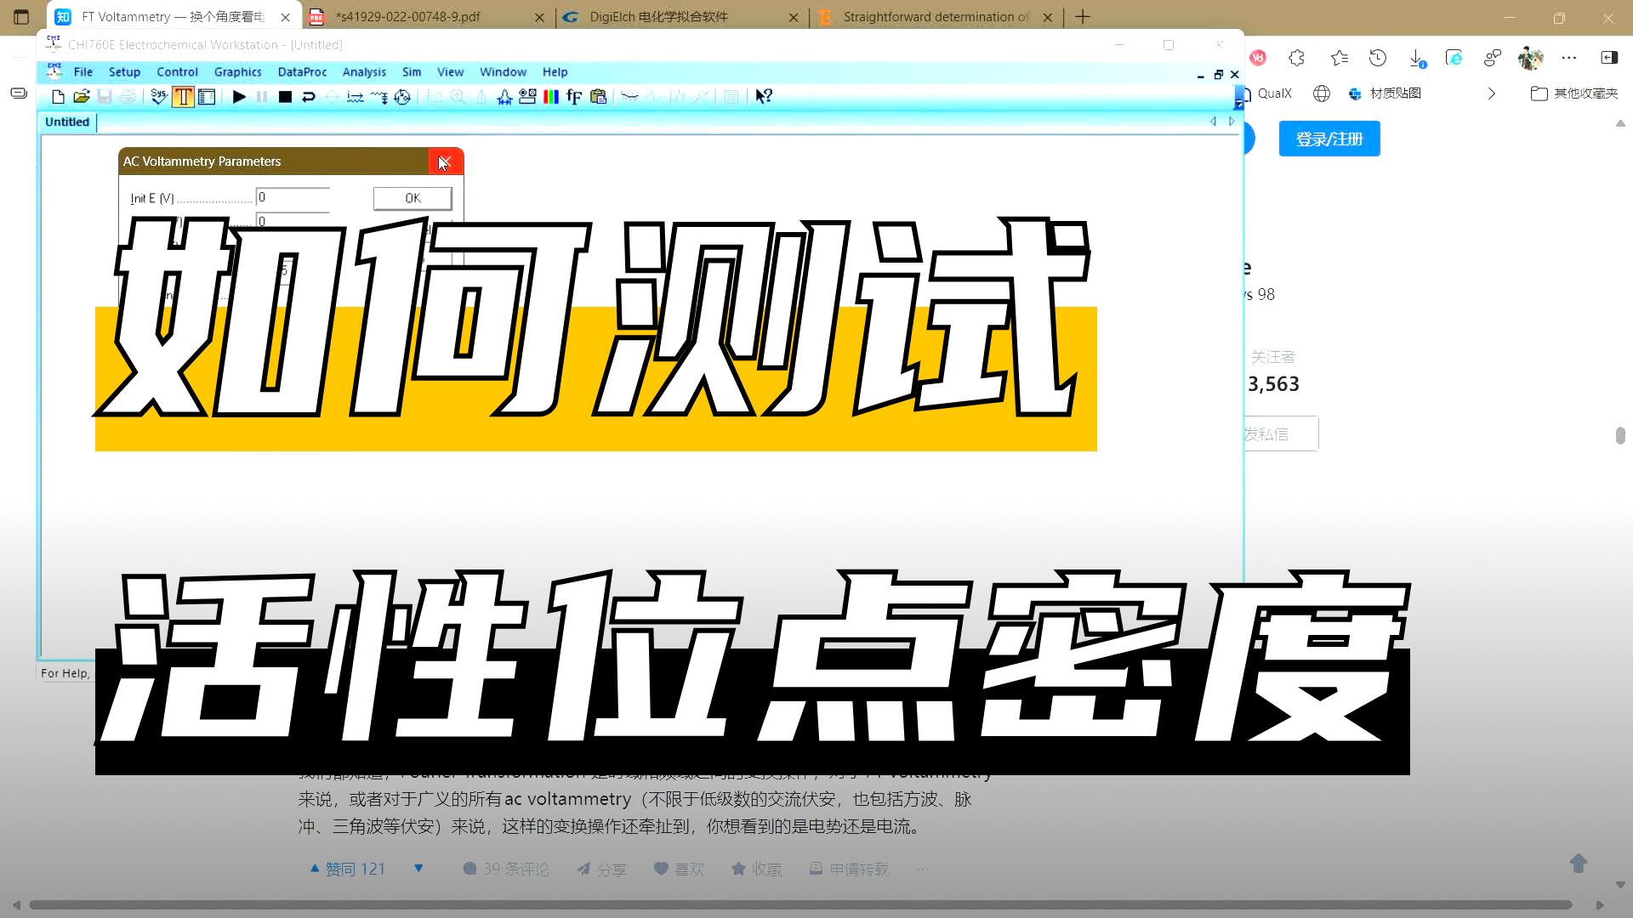Select the Technique (T) toolbar icon

183,97
